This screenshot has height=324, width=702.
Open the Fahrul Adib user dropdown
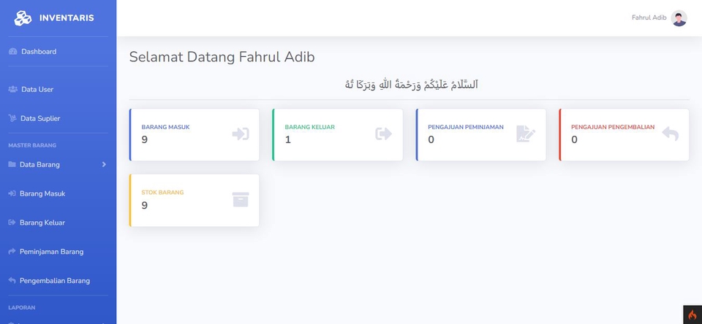point(649,18)
